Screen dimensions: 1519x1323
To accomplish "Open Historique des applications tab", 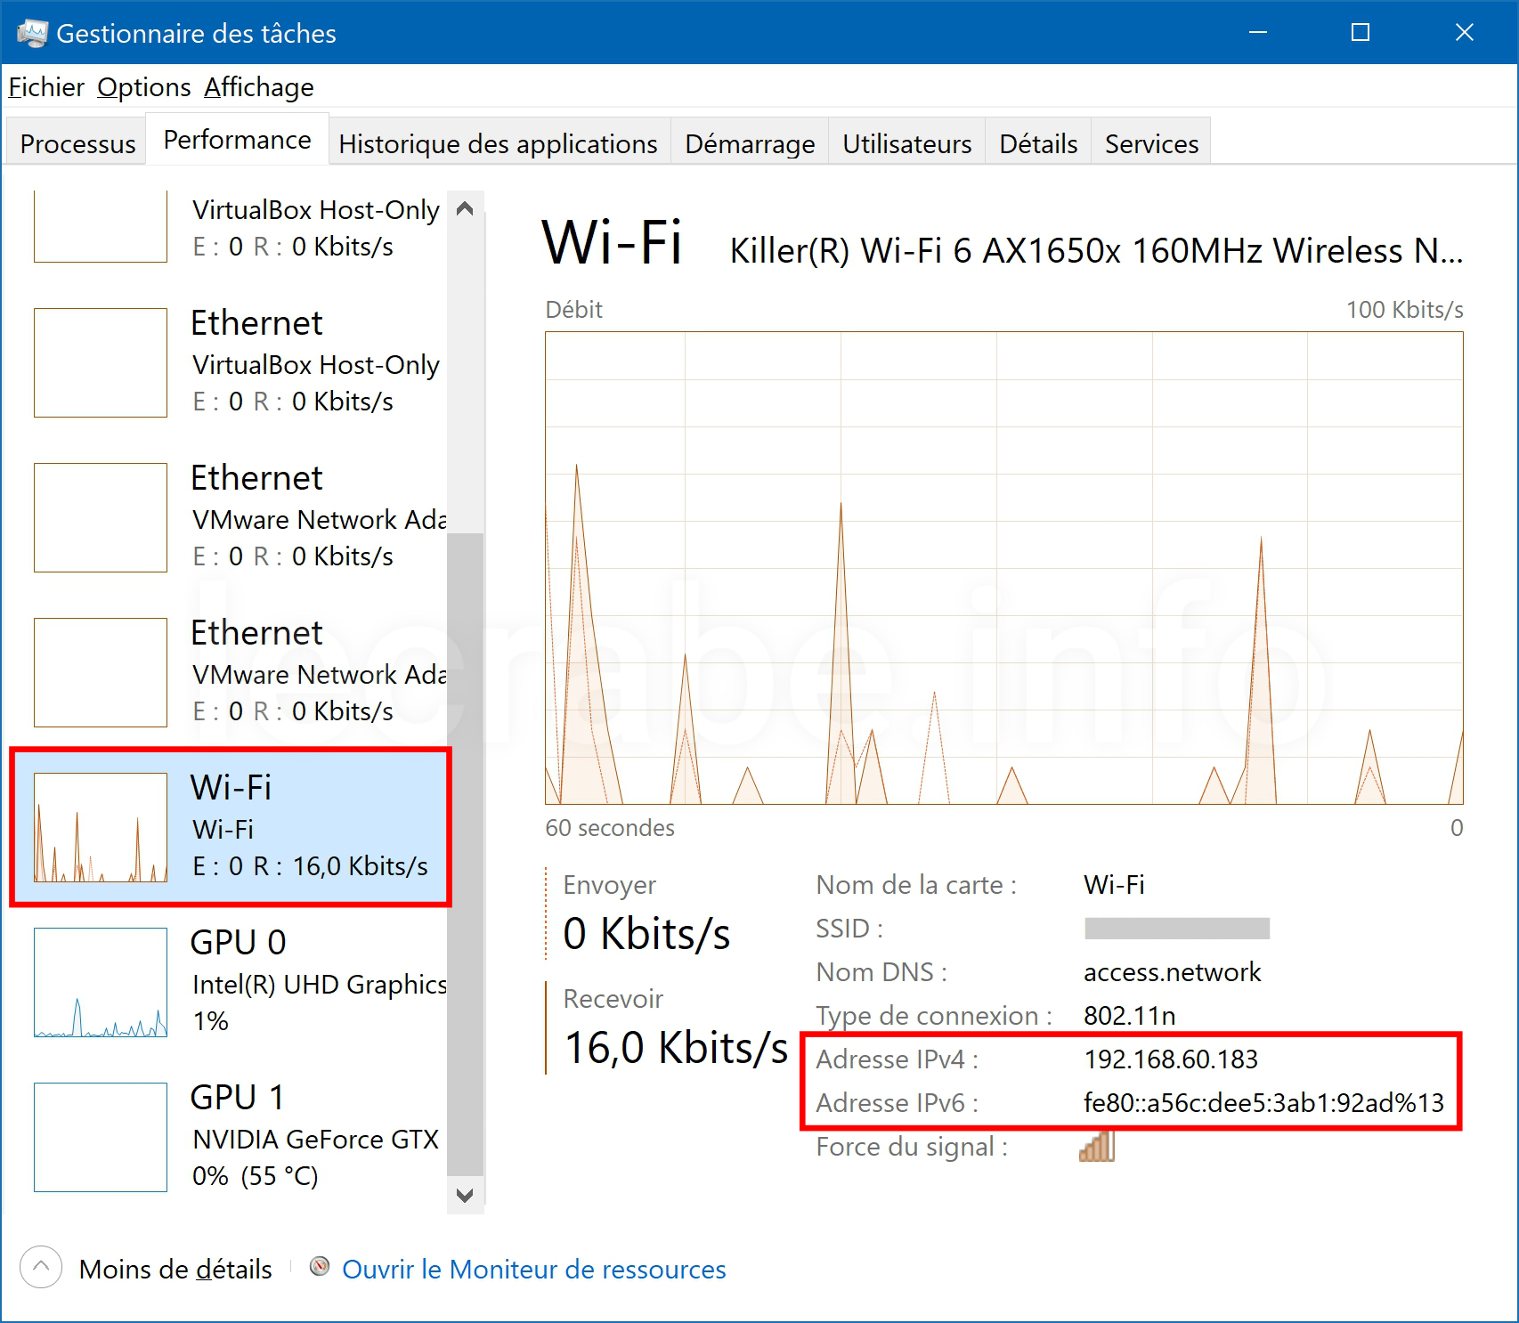I will (499, 143).
